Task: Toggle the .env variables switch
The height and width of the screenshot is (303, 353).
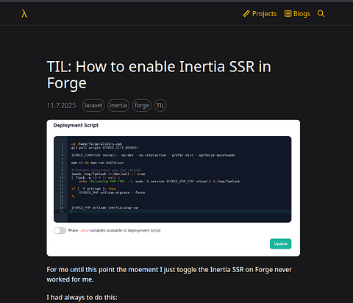Action: click(60, 230)
